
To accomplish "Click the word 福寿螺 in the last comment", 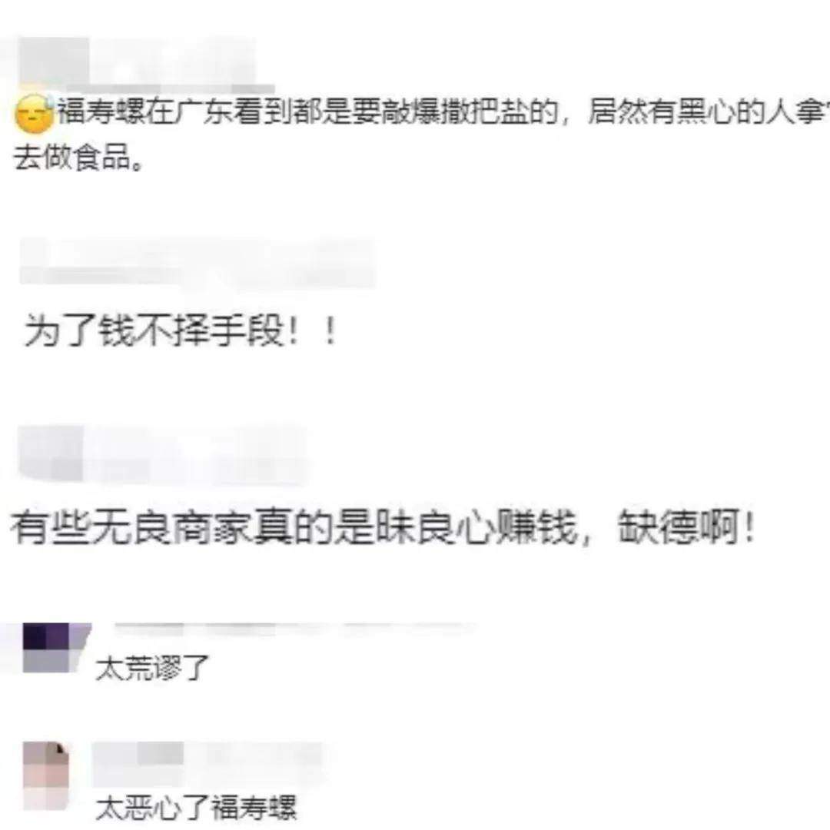I will pyautogui.click(x=254, y=807).
